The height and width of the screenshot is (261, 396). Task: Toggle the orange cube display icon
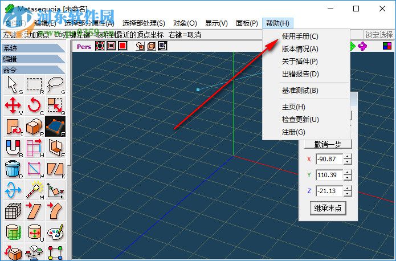152,46
